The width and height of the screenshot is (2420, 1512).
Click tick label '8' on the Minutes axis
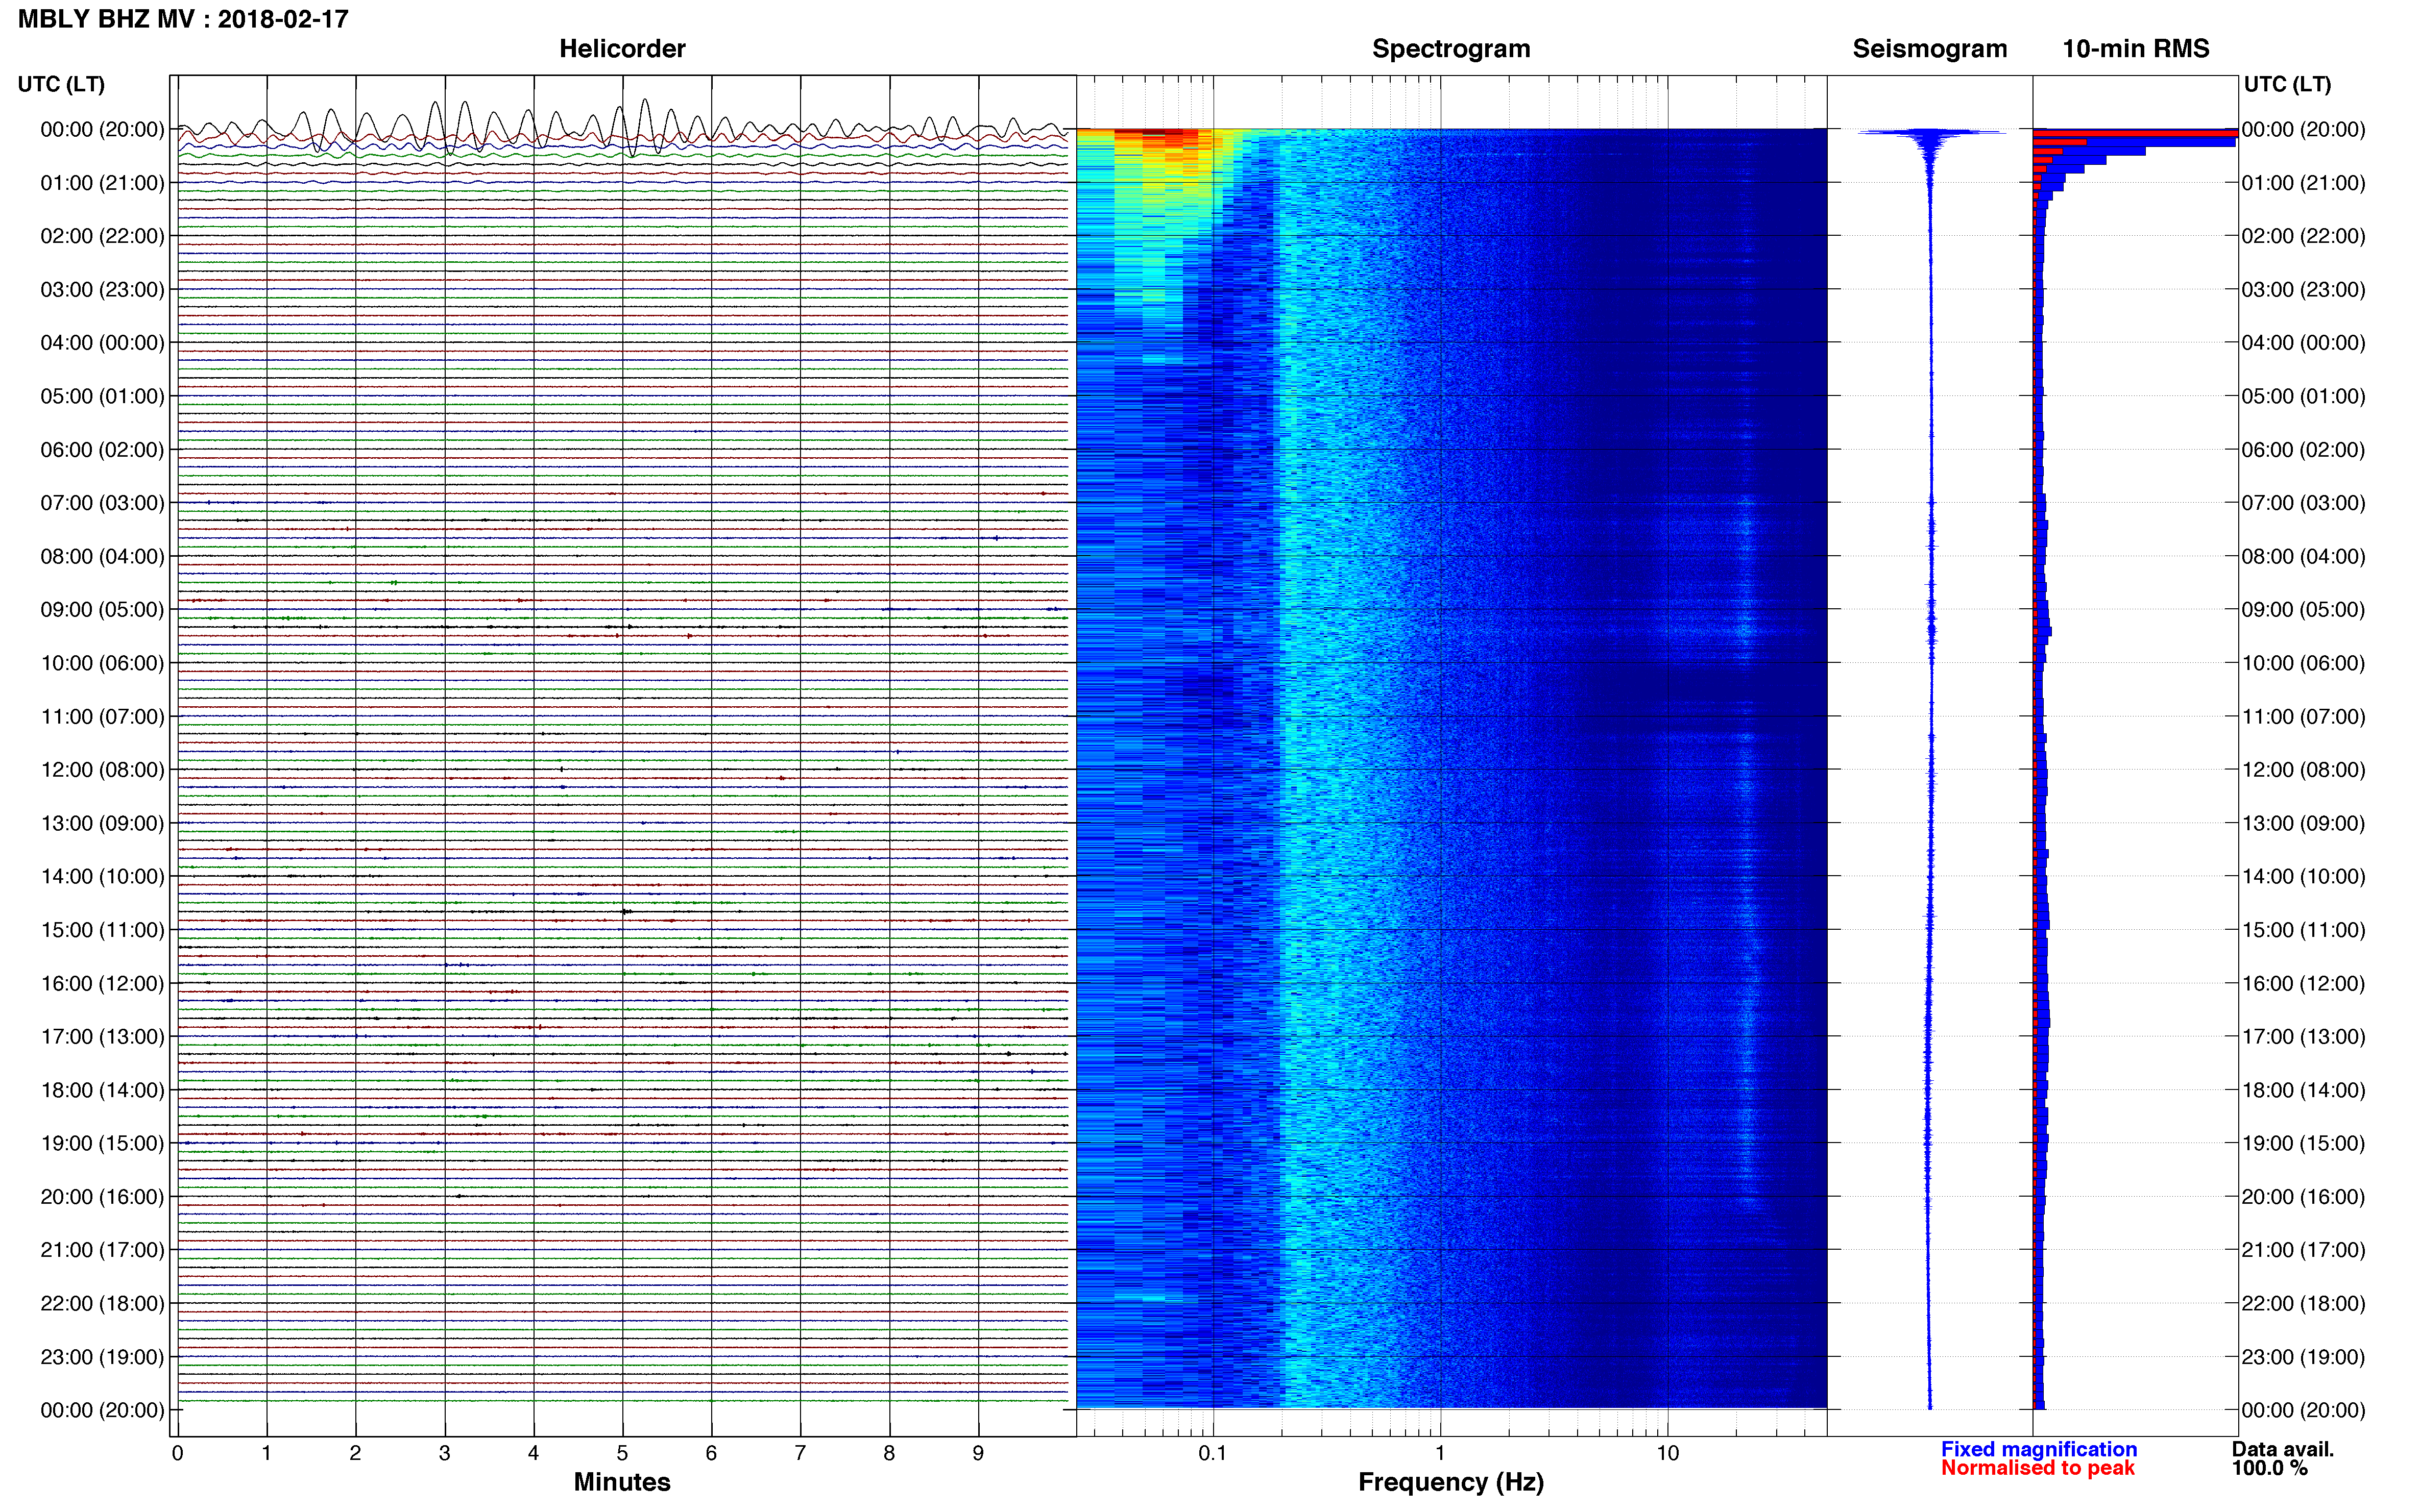(x=889, y=1453)
